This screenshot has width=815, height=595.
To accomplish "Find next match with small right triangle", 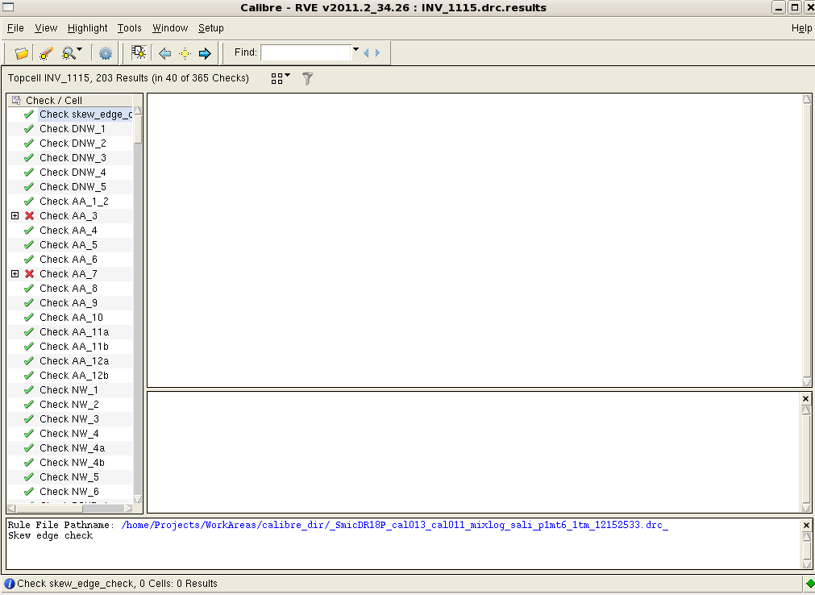I will (x=378, y=52).
